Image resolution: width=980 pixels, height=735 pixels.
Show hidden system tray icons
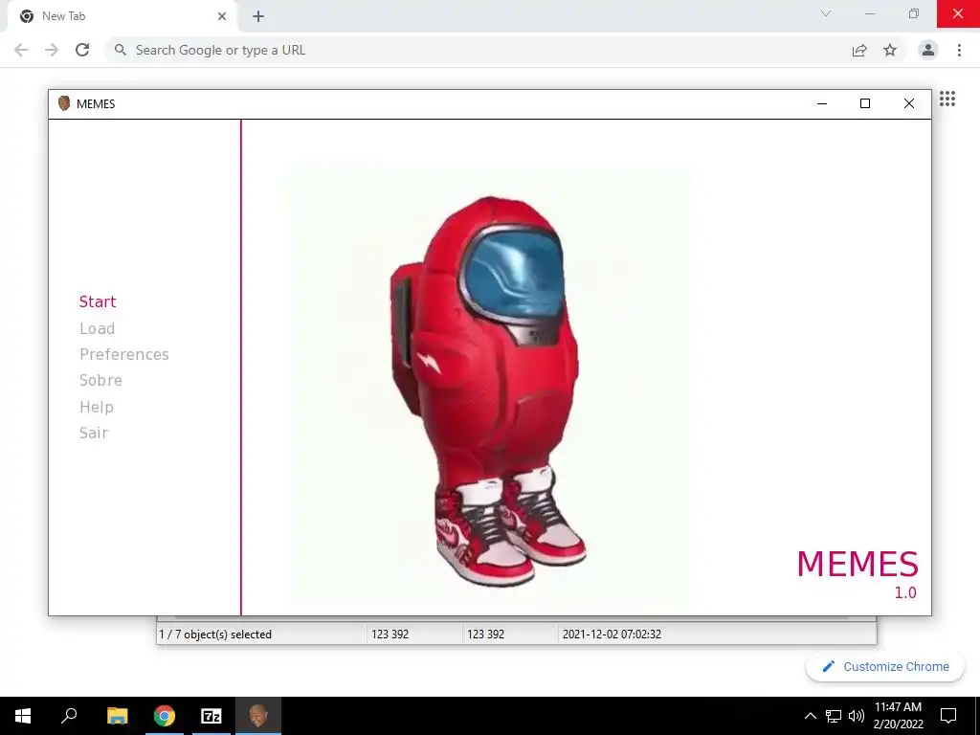[810, 716]
